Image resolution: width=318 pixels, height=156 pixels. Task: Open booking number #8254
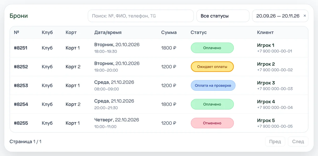(21, 104)
